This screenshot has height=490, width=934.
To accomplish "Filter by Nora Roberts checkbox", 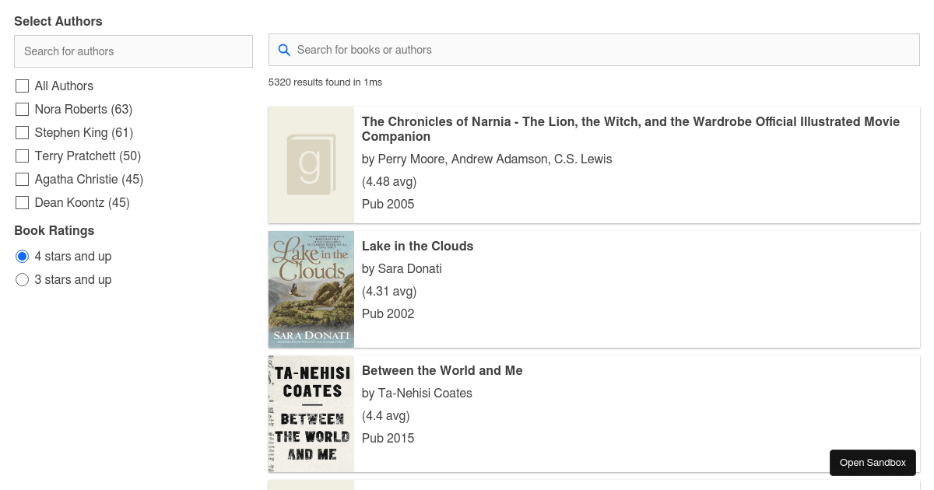I will pos(23,109).
